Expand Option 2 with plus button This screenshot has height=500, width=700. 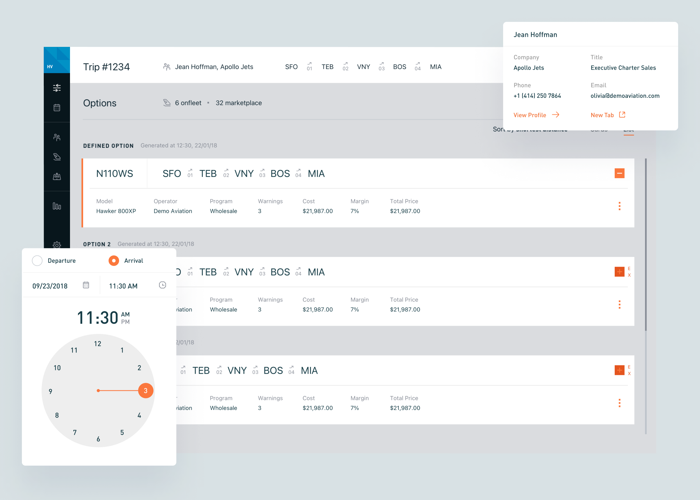619,272
